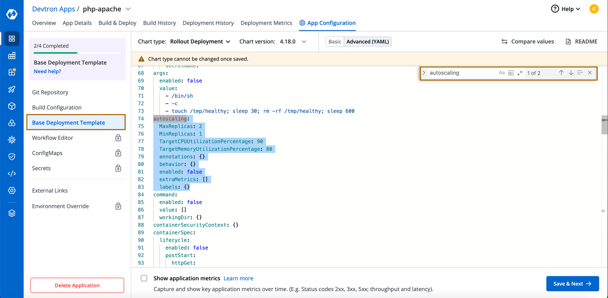The height and width of the screenshot is (298, 608).
Task: Toggle Match Case in find widget
Action: click(x=502, y=73)
